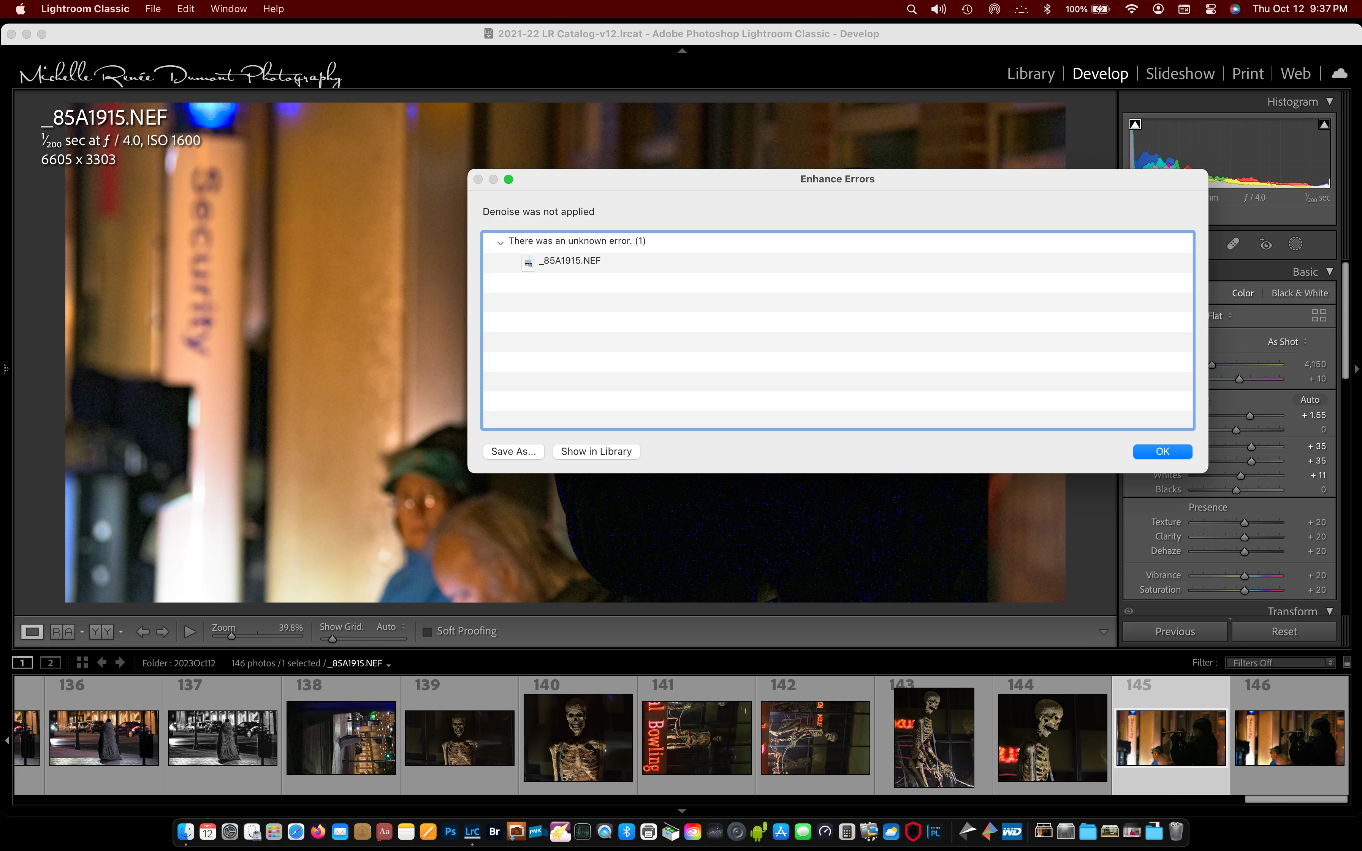The image size is (1362, 851).
Task: Switch to Loupe view icon in toolbar
Action: coord(32,631)
